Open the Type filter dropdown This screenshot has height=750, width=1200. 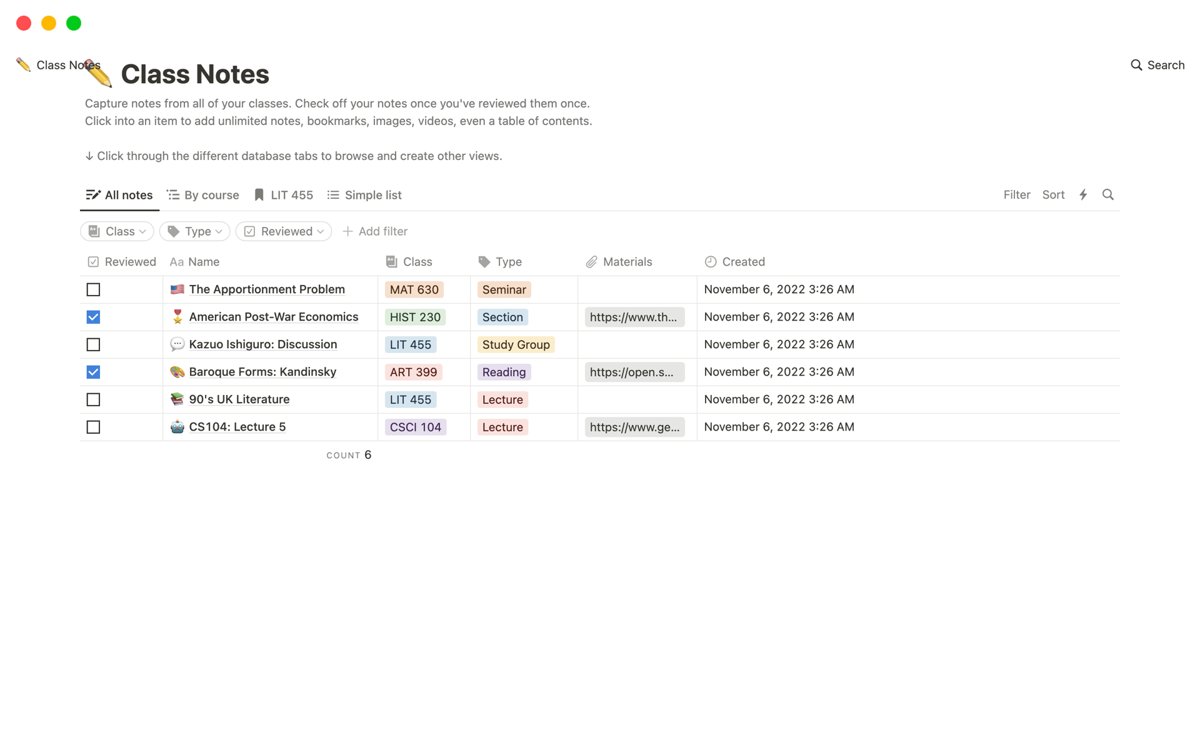click(x=195, y=231)
